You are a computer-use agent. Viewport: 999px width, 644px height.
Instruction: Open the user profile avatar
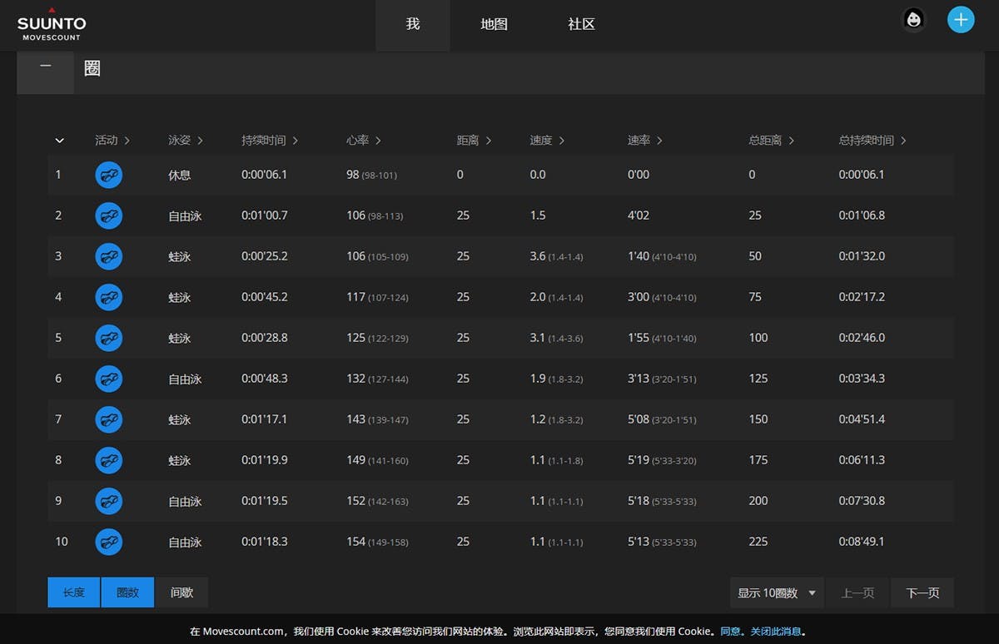914,20
